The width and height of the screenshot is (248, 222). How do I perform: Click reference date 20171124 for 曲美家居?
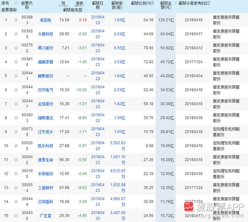pyautogui.click(x=193, y=62)
